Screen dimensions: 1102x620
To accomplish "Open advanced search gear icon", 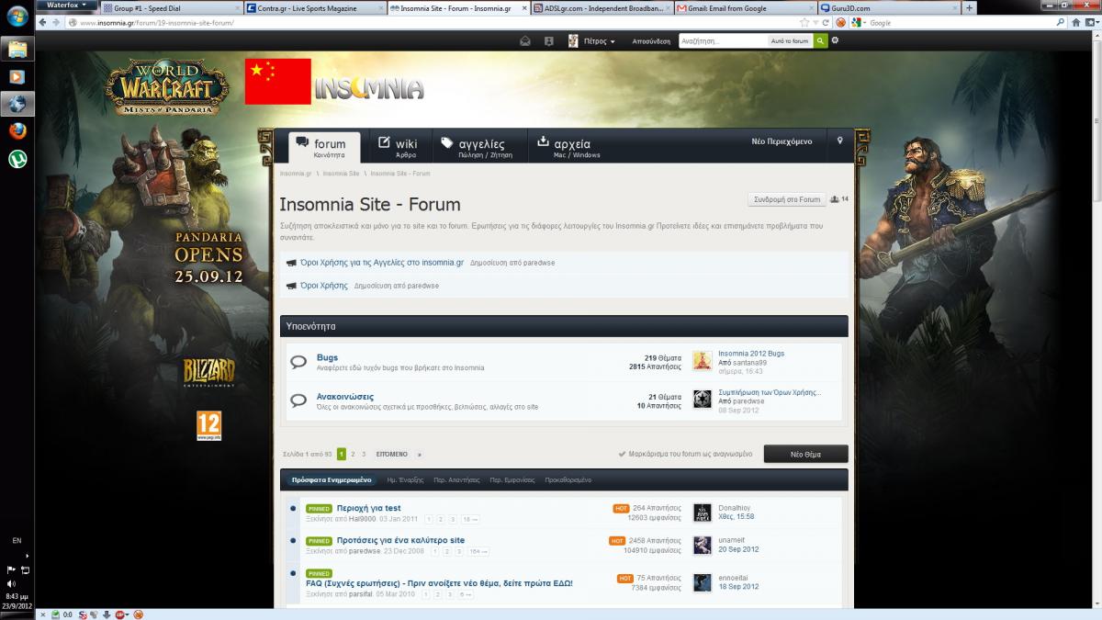I will coord(835,40).
